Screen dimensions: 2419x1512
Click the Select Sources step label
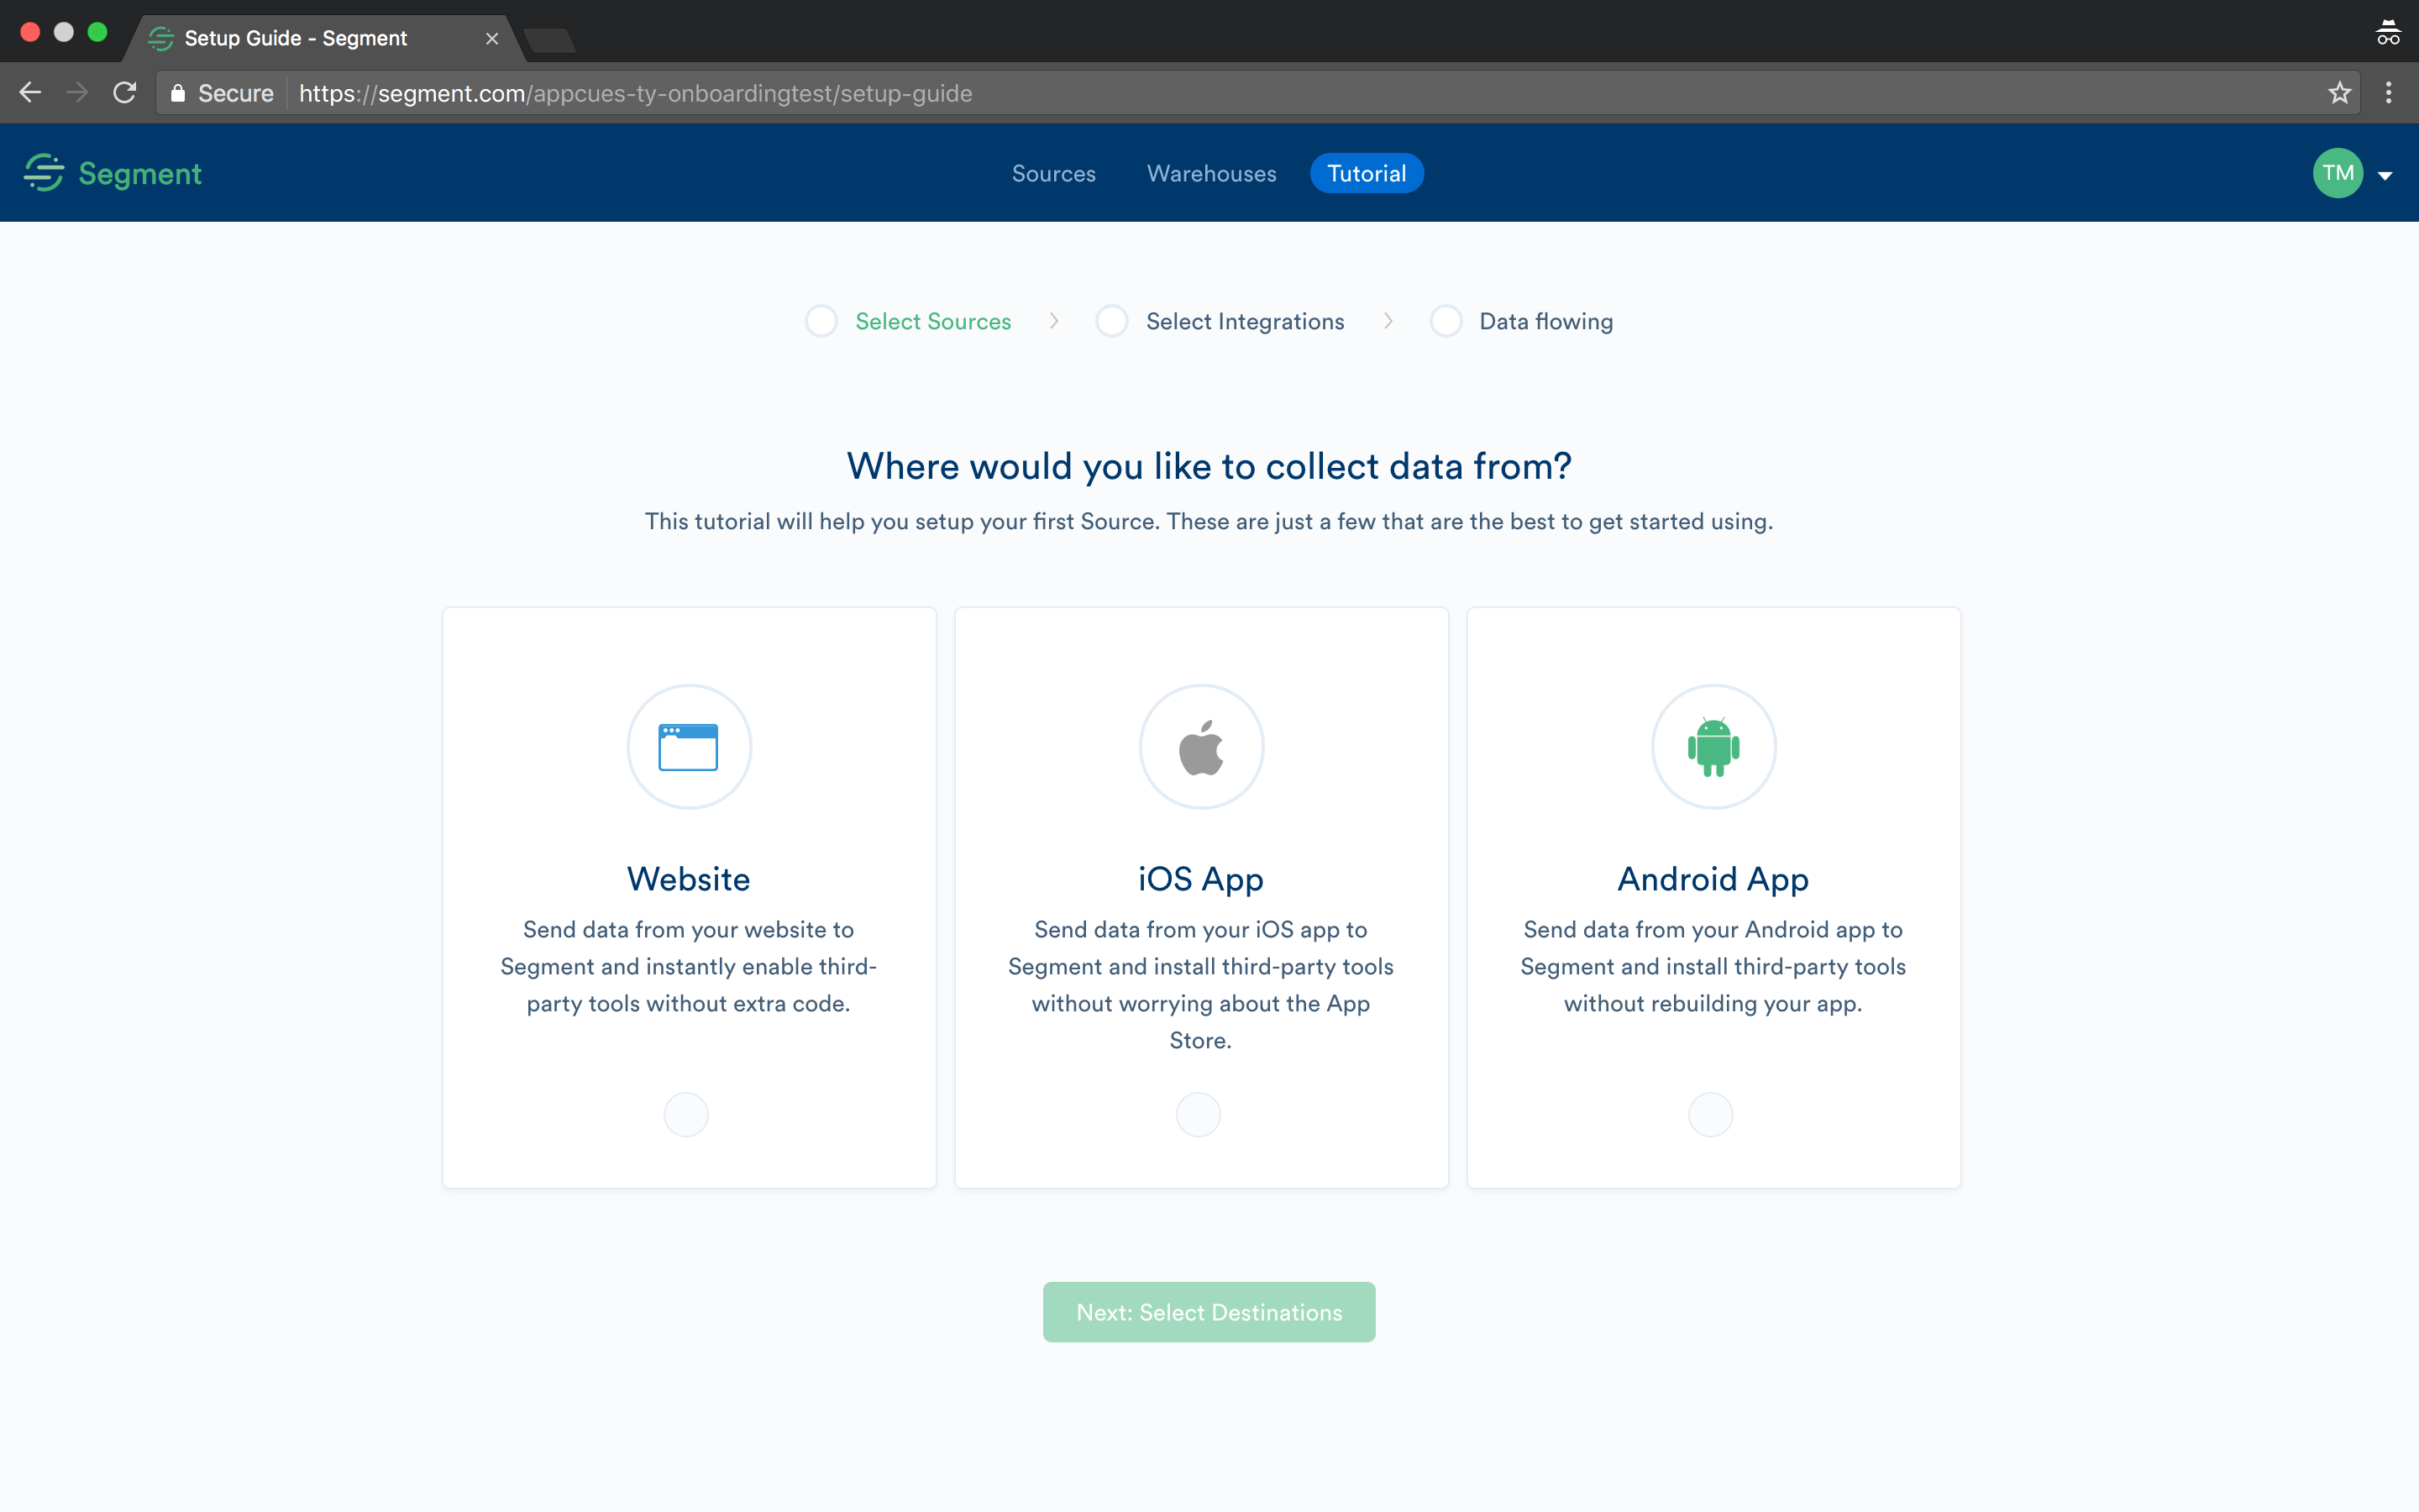(932, 321)
